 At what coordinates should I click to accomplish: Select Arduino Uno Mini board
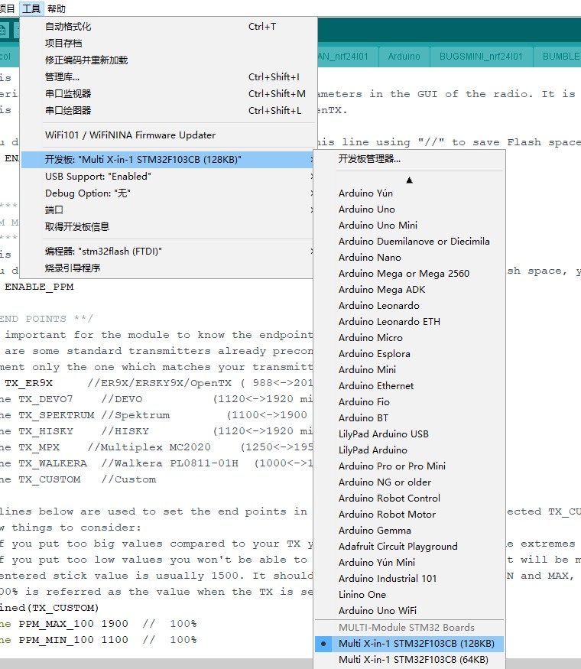410,226
